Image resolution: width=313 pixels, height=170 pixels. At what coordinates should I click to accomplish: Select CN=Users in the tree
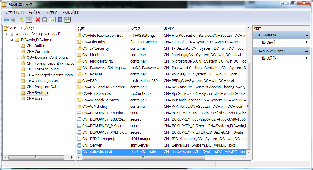(x=35, y=99)
